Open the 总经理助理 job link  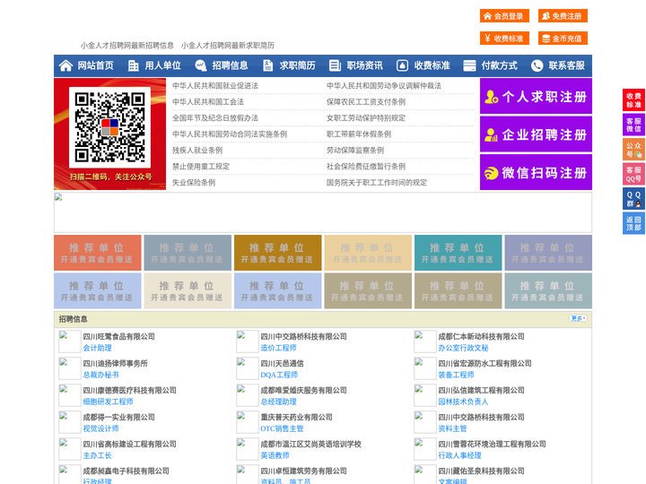coord(278,402)
